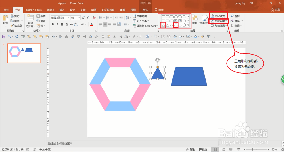This screenshot has width=284, height=152.
Task: Align text right
Action: coord(110,24)
